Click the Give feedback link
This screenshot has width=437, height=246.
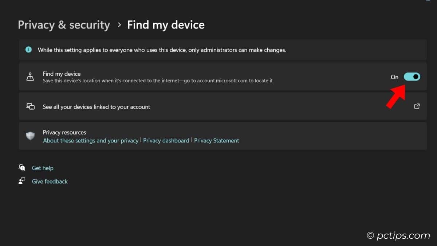pos(50,181)
